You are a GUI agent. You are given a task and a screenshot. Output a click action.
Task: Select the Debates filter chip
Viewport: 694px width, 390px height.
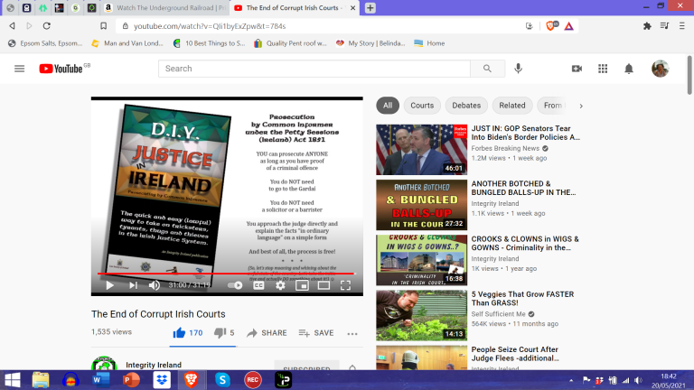click(x=466, y=106)
